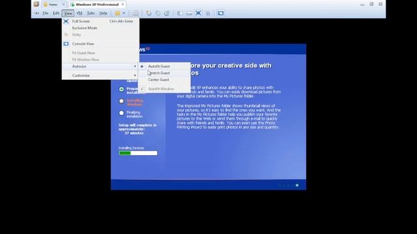Click the Full Screen menu item icon
The image size is (417, 234).
[66, 21]
